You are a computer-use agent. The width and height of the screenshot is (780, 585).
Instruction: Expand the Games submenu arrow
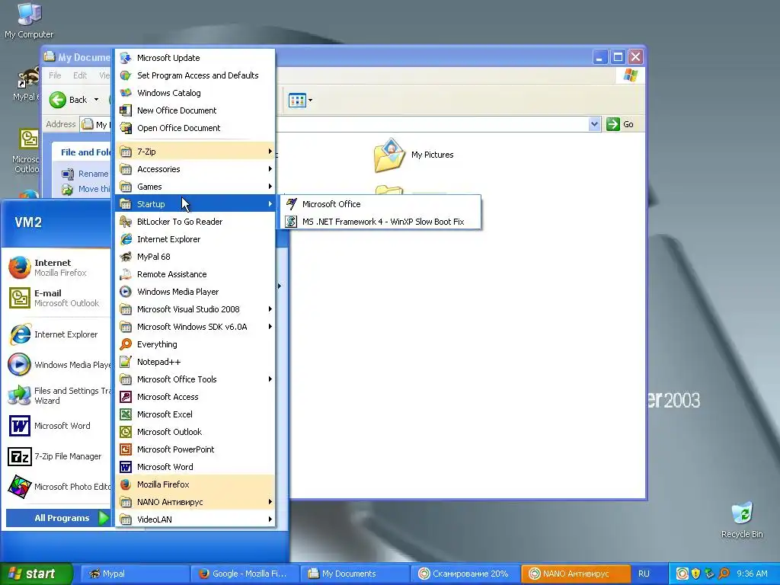click(270, 187)
